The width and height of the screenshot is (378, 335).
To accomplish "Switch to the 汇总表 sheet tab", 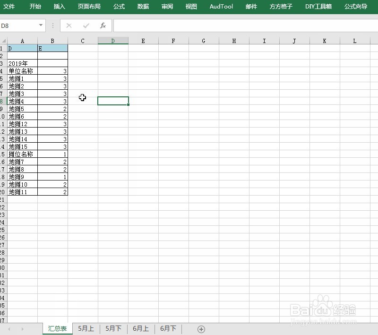I will pyautogui.click(x=57, y=329).
